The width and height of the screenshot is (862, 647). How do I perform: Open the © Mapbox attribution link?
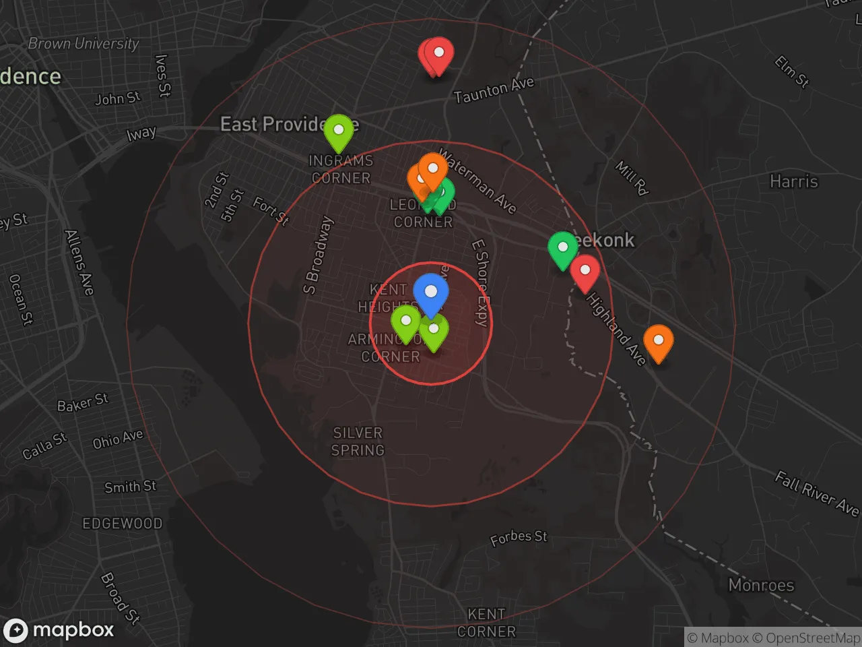coord(718,638)
